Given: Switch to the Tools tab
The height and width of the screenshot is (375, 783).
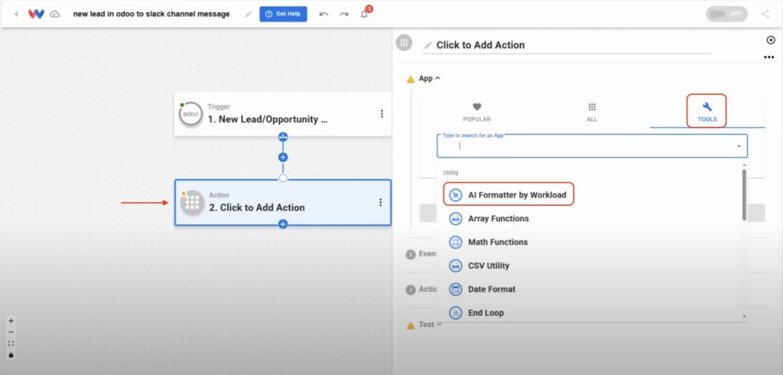Looking at the screenshot, I should click(x=707, y=111).
